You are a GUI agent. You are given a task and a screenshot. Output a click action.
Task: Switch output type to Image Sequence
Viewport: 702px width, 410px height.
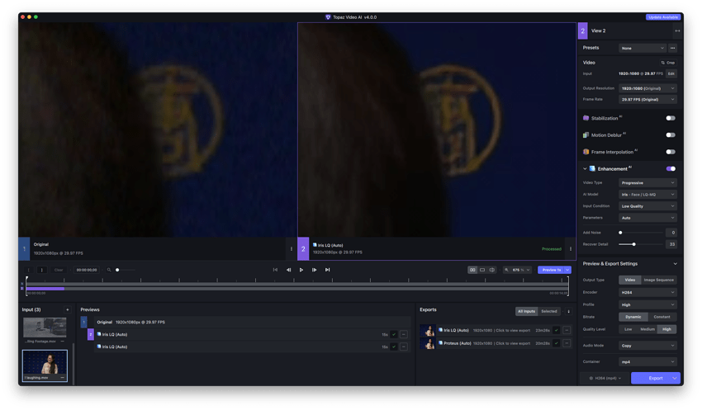click(659, 280)
